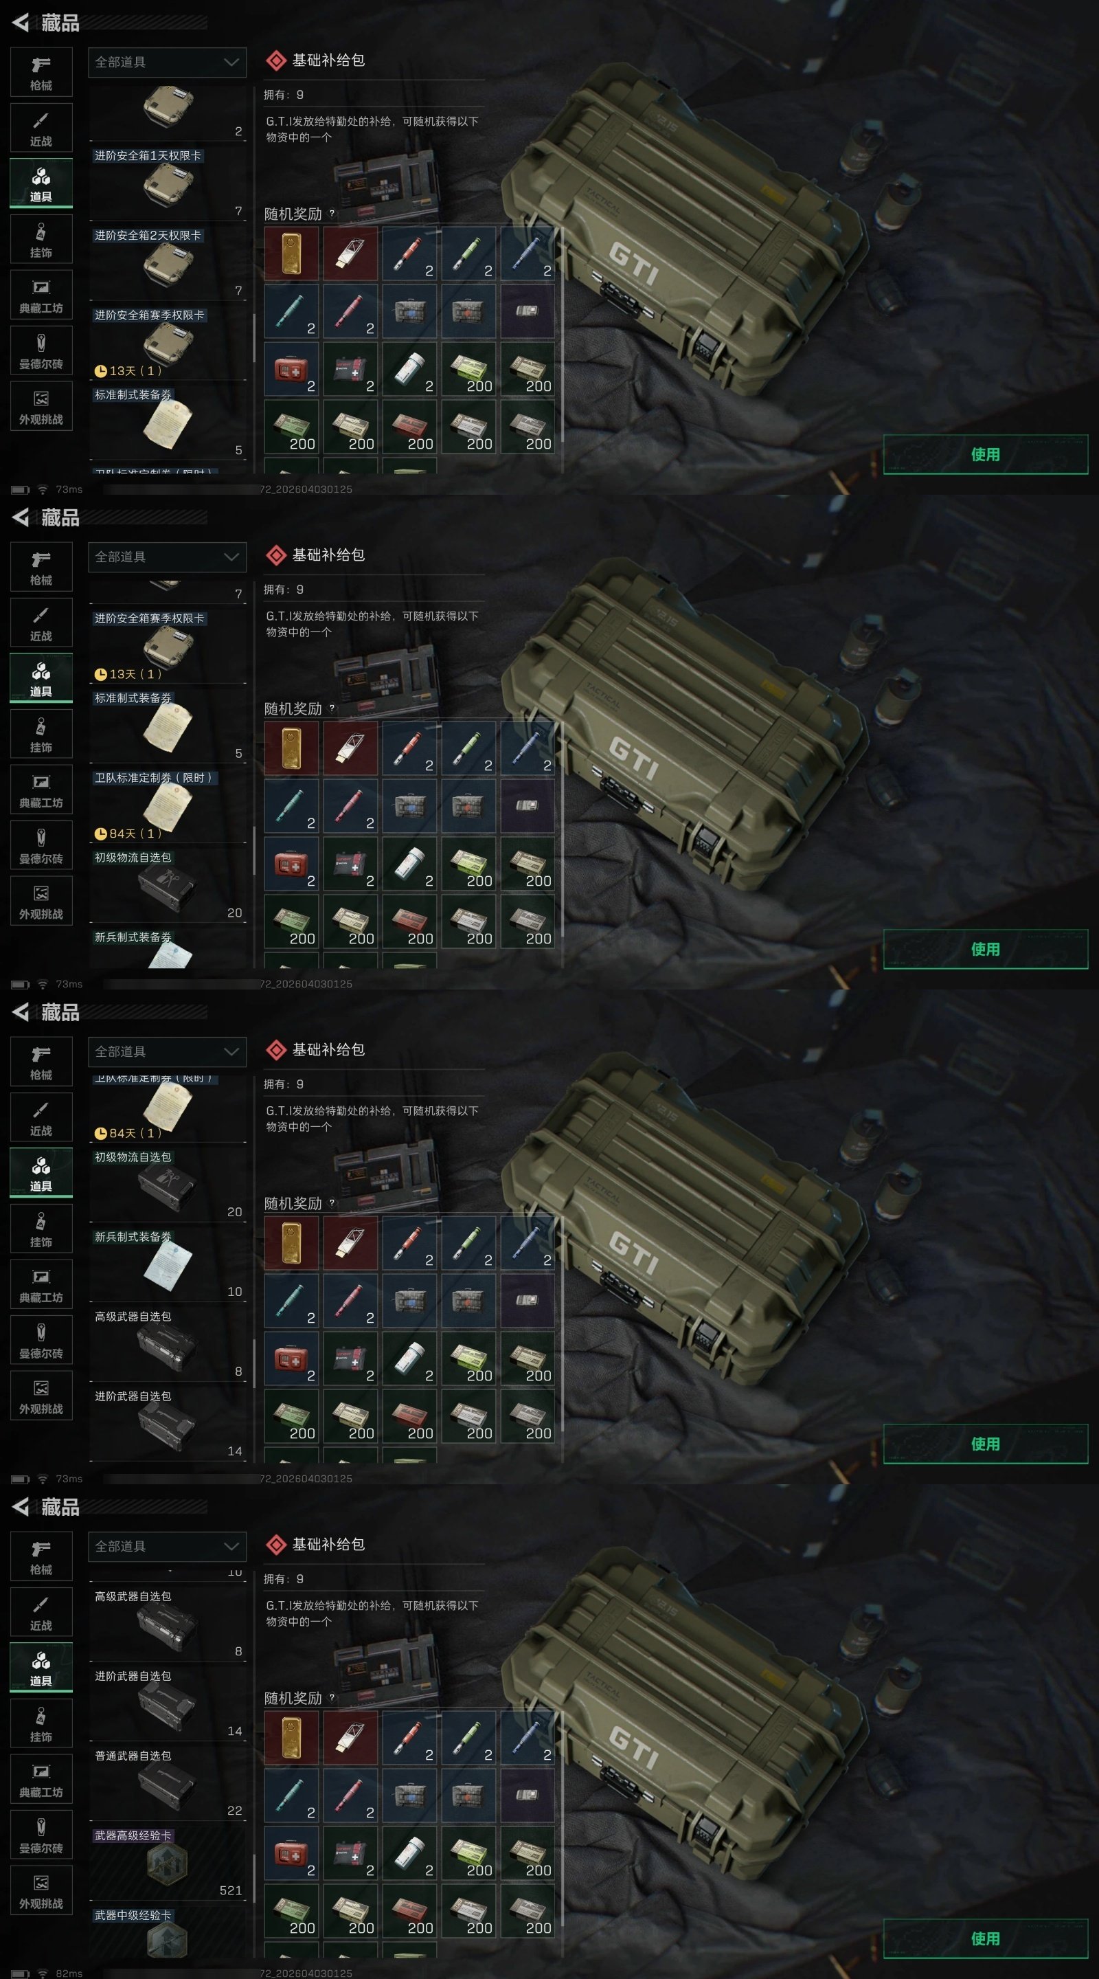Select the 进阶安全箱2天权限卡 item
This screenshot has height=1979, width=1099.
pos(168,265)
